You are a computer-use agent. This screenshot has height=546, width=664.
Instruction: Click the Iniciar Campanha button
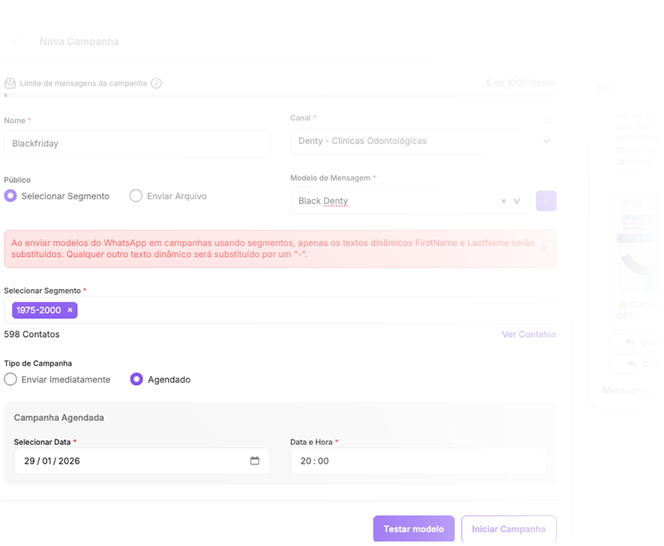coord(508,529)
